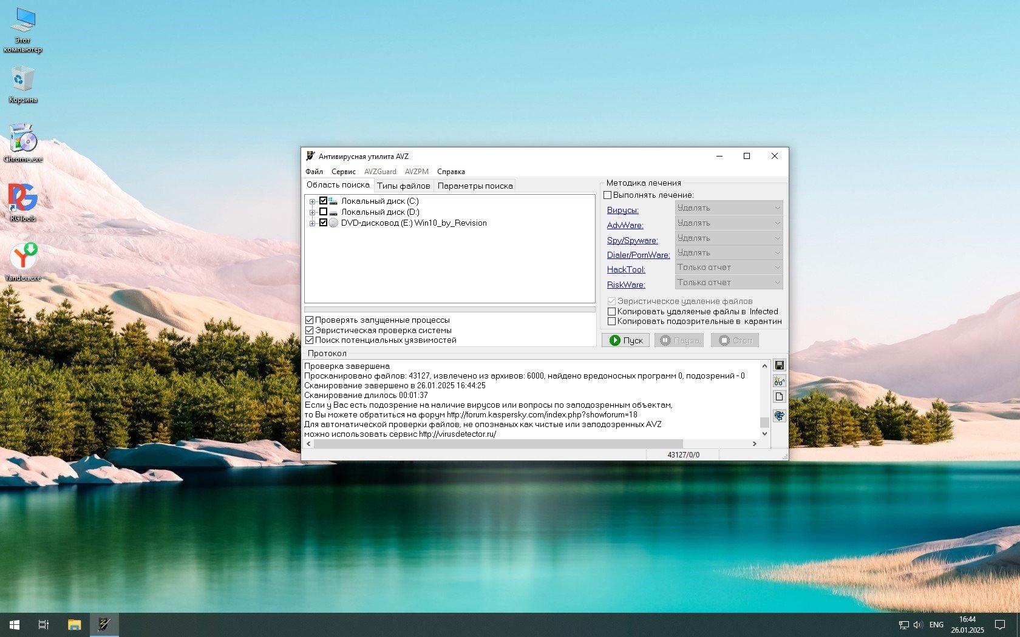The width and height of the screenshot is (1020, 637).
Task: Click the protocol horizontal scrollbar track
Action: click(x=716, y=443)
